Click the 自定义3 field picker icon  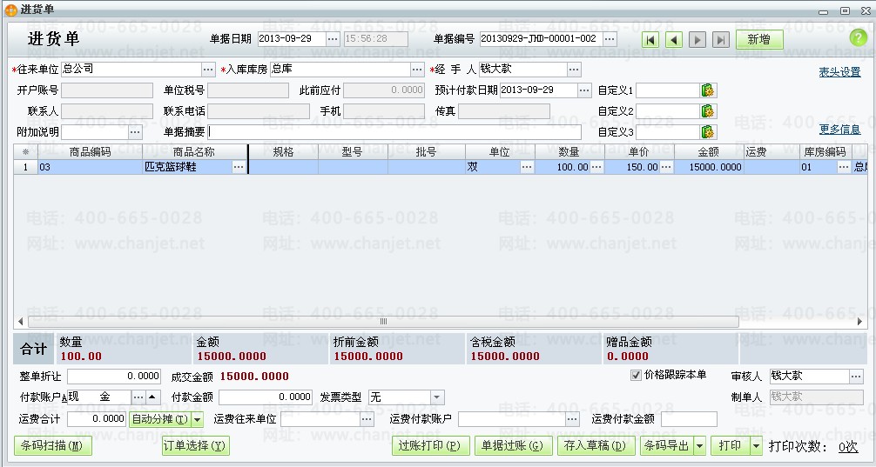708,132
